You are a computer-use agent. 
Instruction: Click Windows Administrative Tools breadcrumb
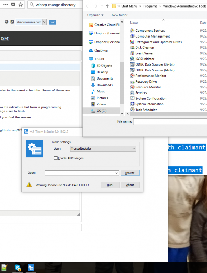[184, 6]
